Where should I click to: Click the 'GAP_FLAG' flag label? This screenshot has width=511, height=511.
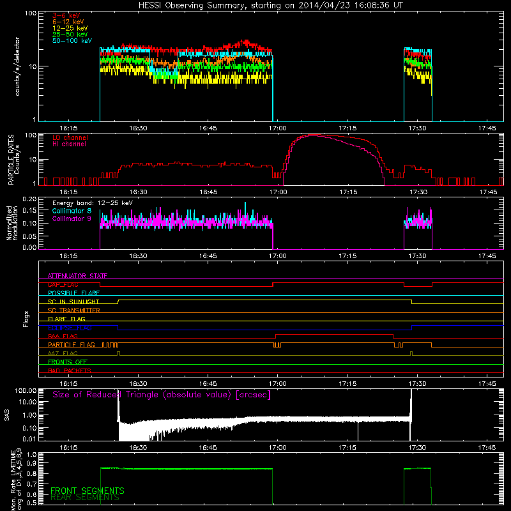click(x=63, y=284)
